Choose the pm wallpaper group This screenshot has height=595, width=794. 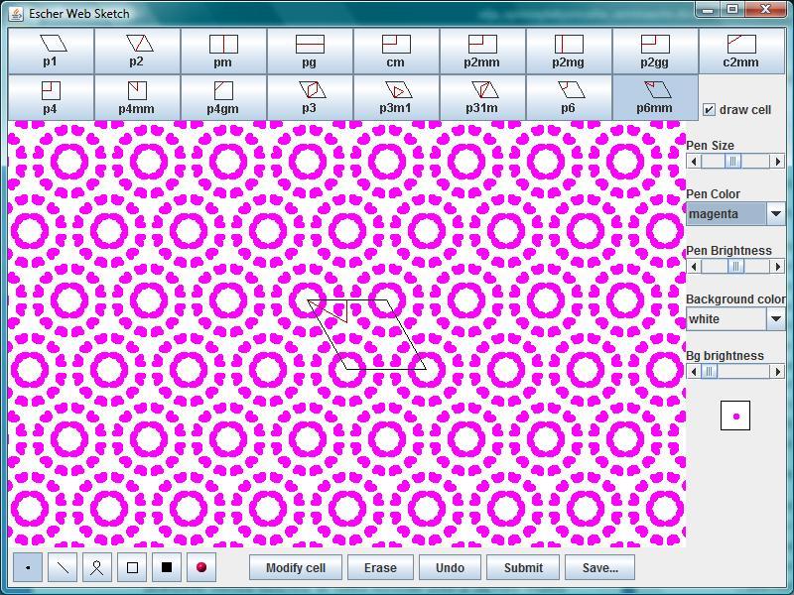(x=224, y=52)
